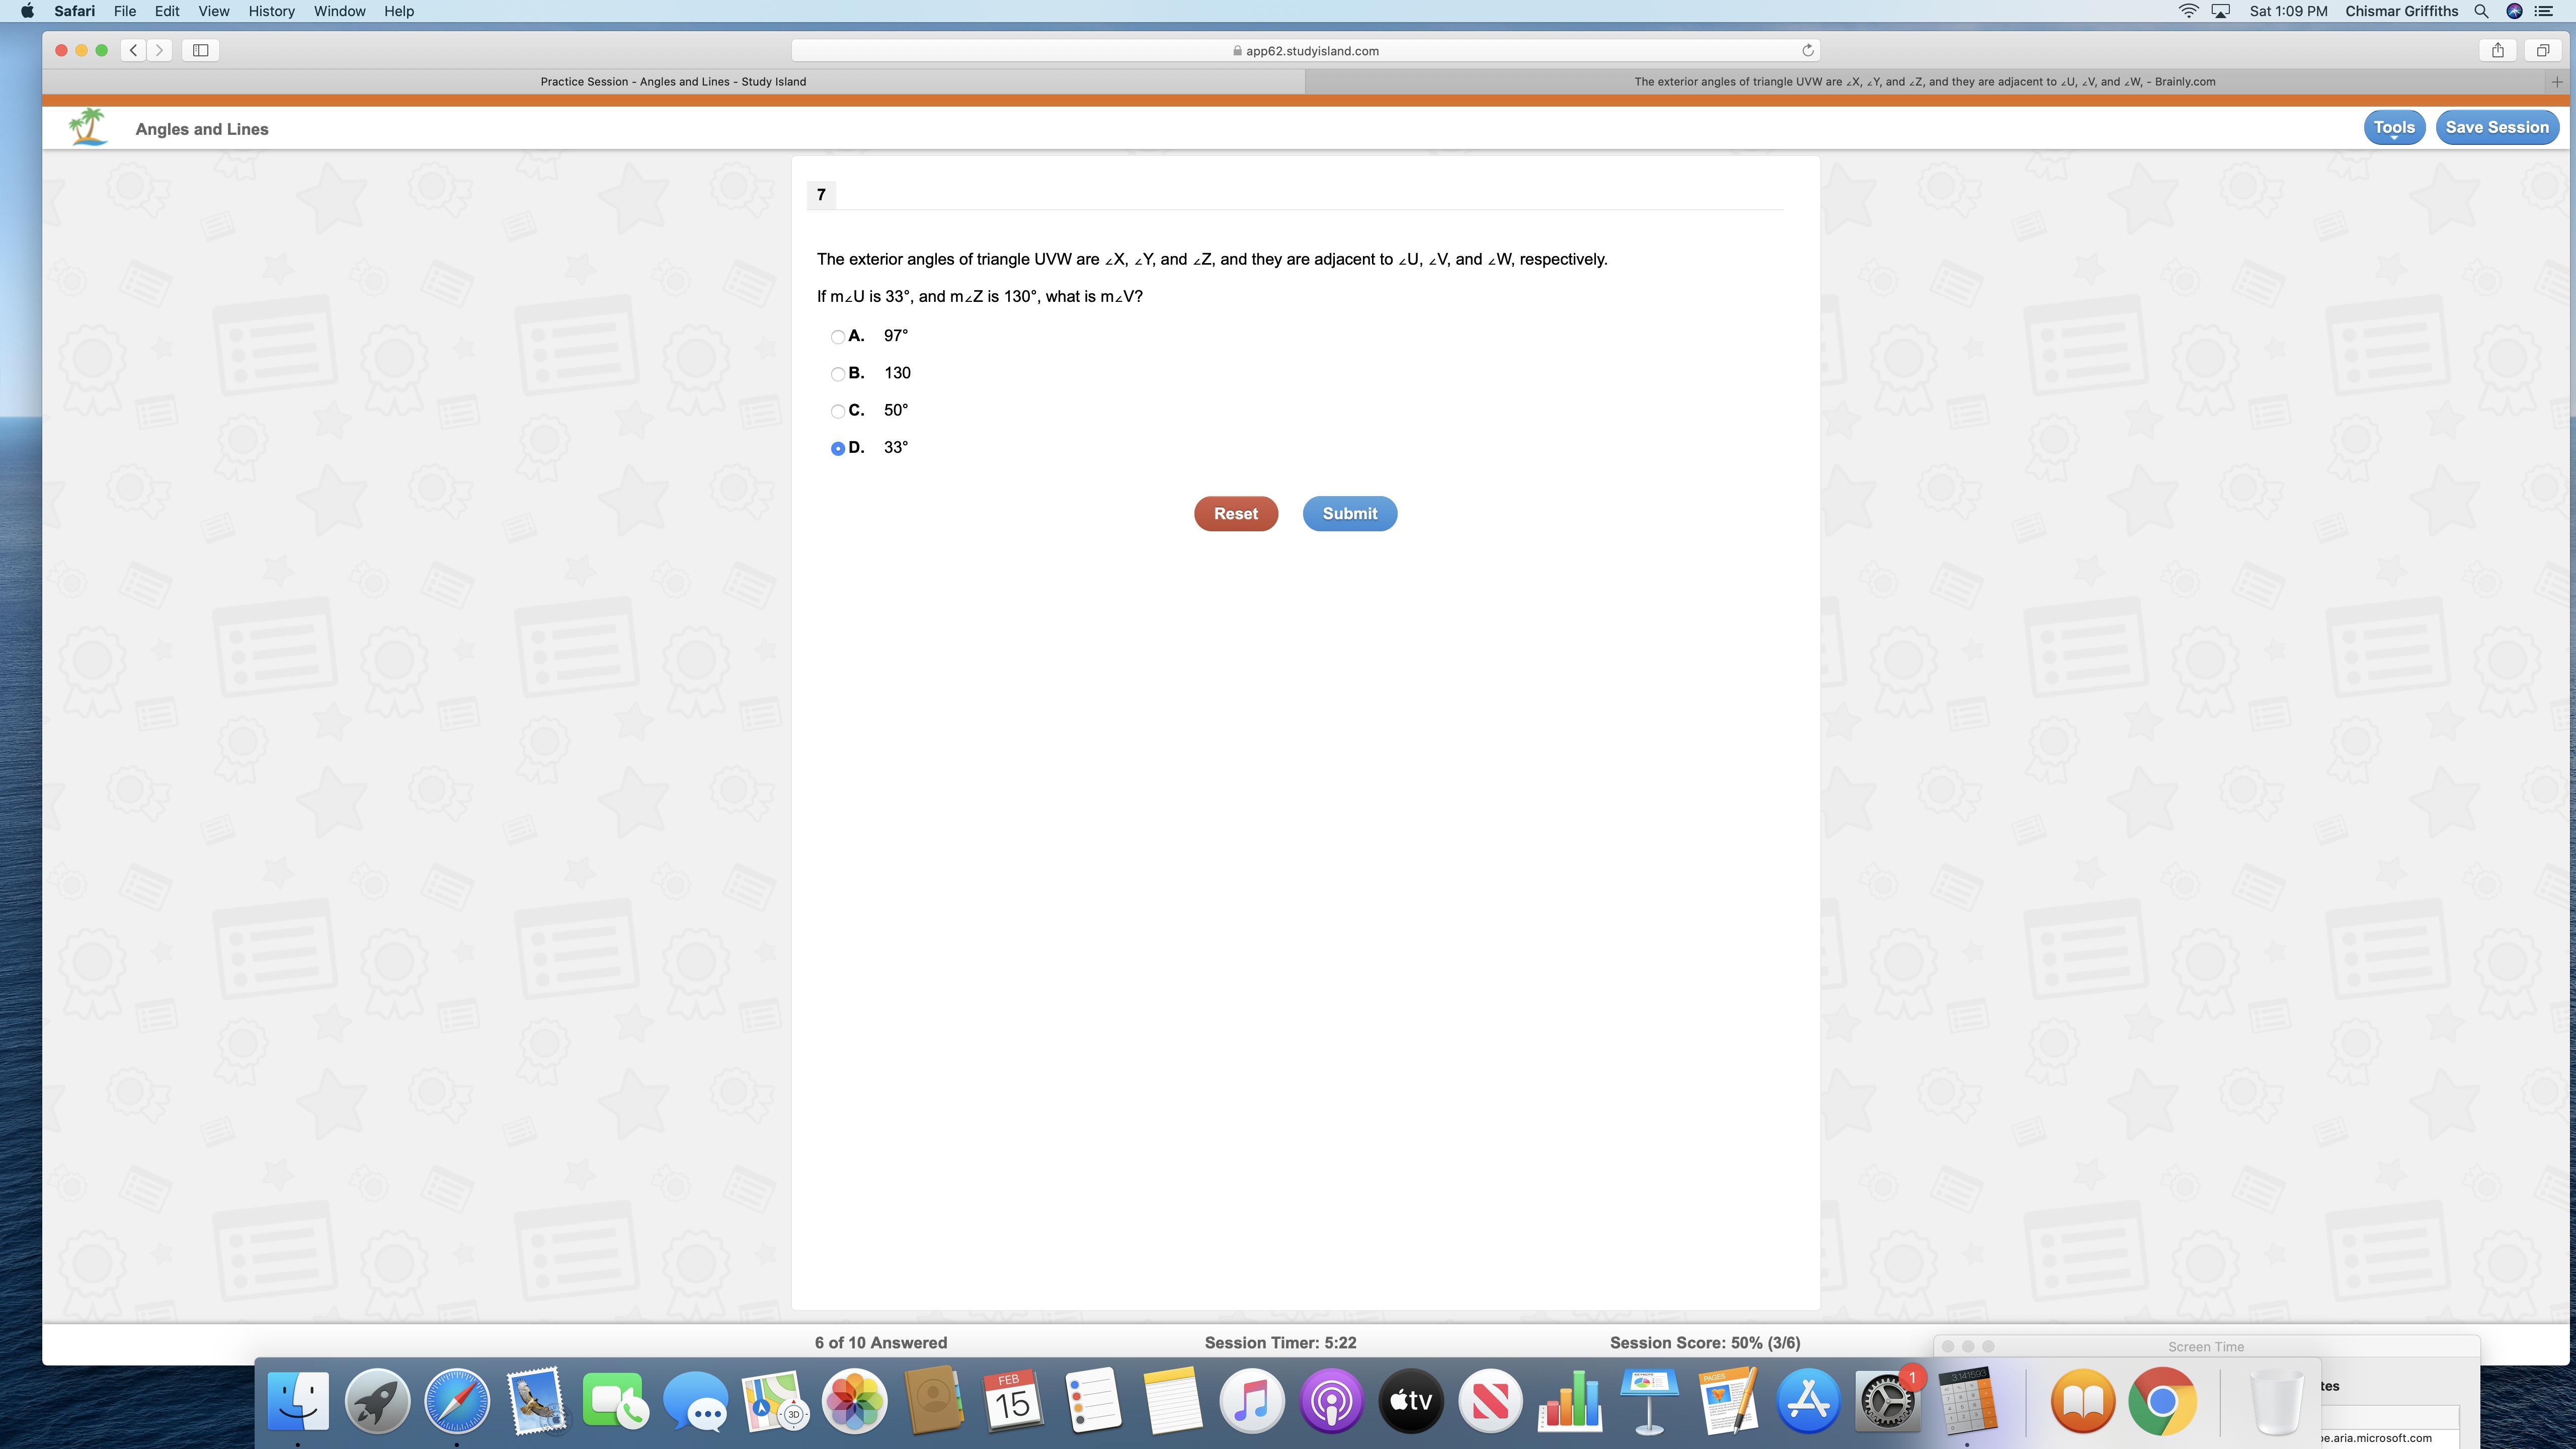Open the Window menu

tap(339, 11)
